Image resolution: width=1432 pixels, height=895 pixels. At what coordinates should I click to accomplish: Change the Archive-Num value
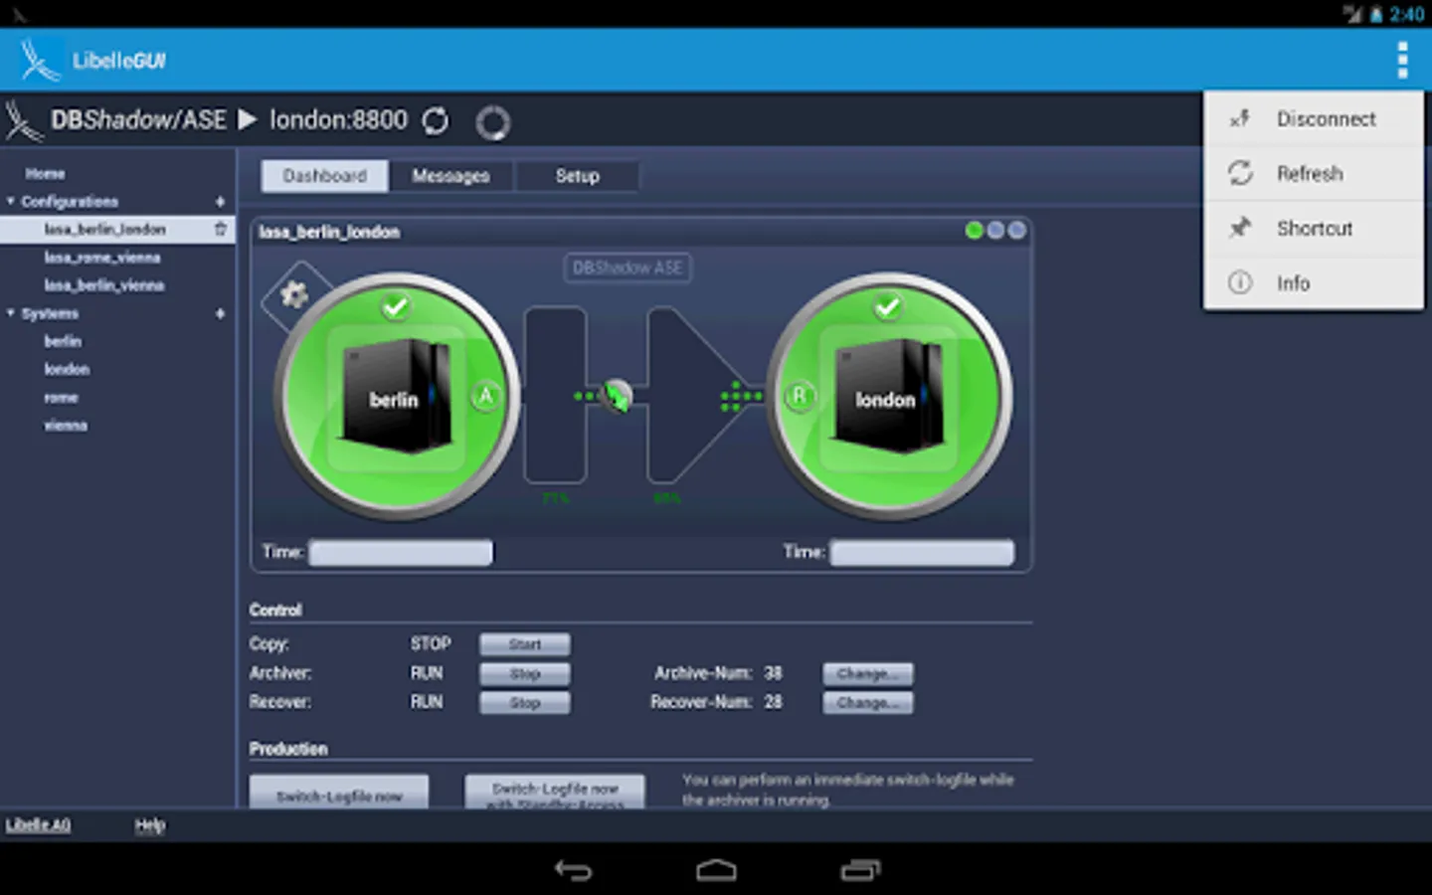[x=867, y=674]
